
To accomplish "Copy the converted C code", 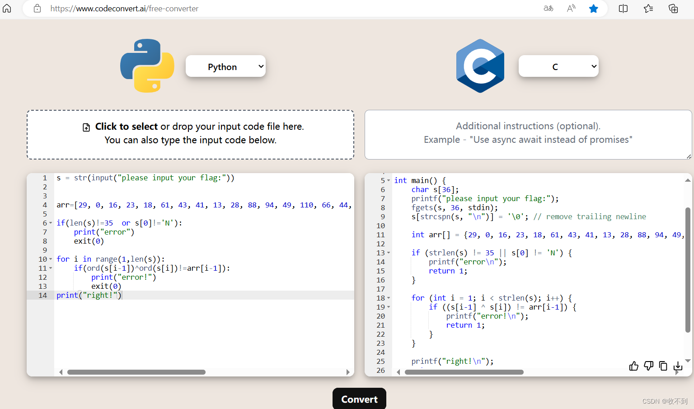I will pyautogui.click(x=663, y=366).
